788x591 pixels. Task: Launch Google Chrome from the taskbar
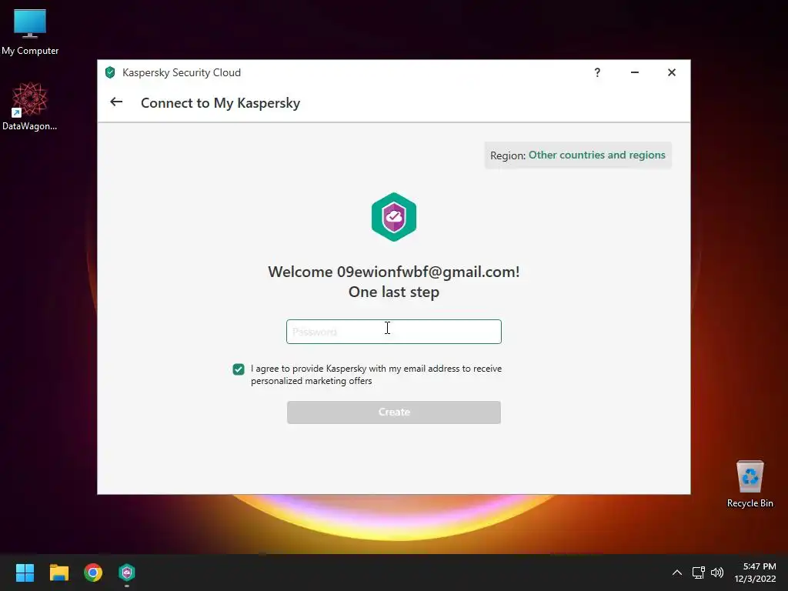coord(93,573)
